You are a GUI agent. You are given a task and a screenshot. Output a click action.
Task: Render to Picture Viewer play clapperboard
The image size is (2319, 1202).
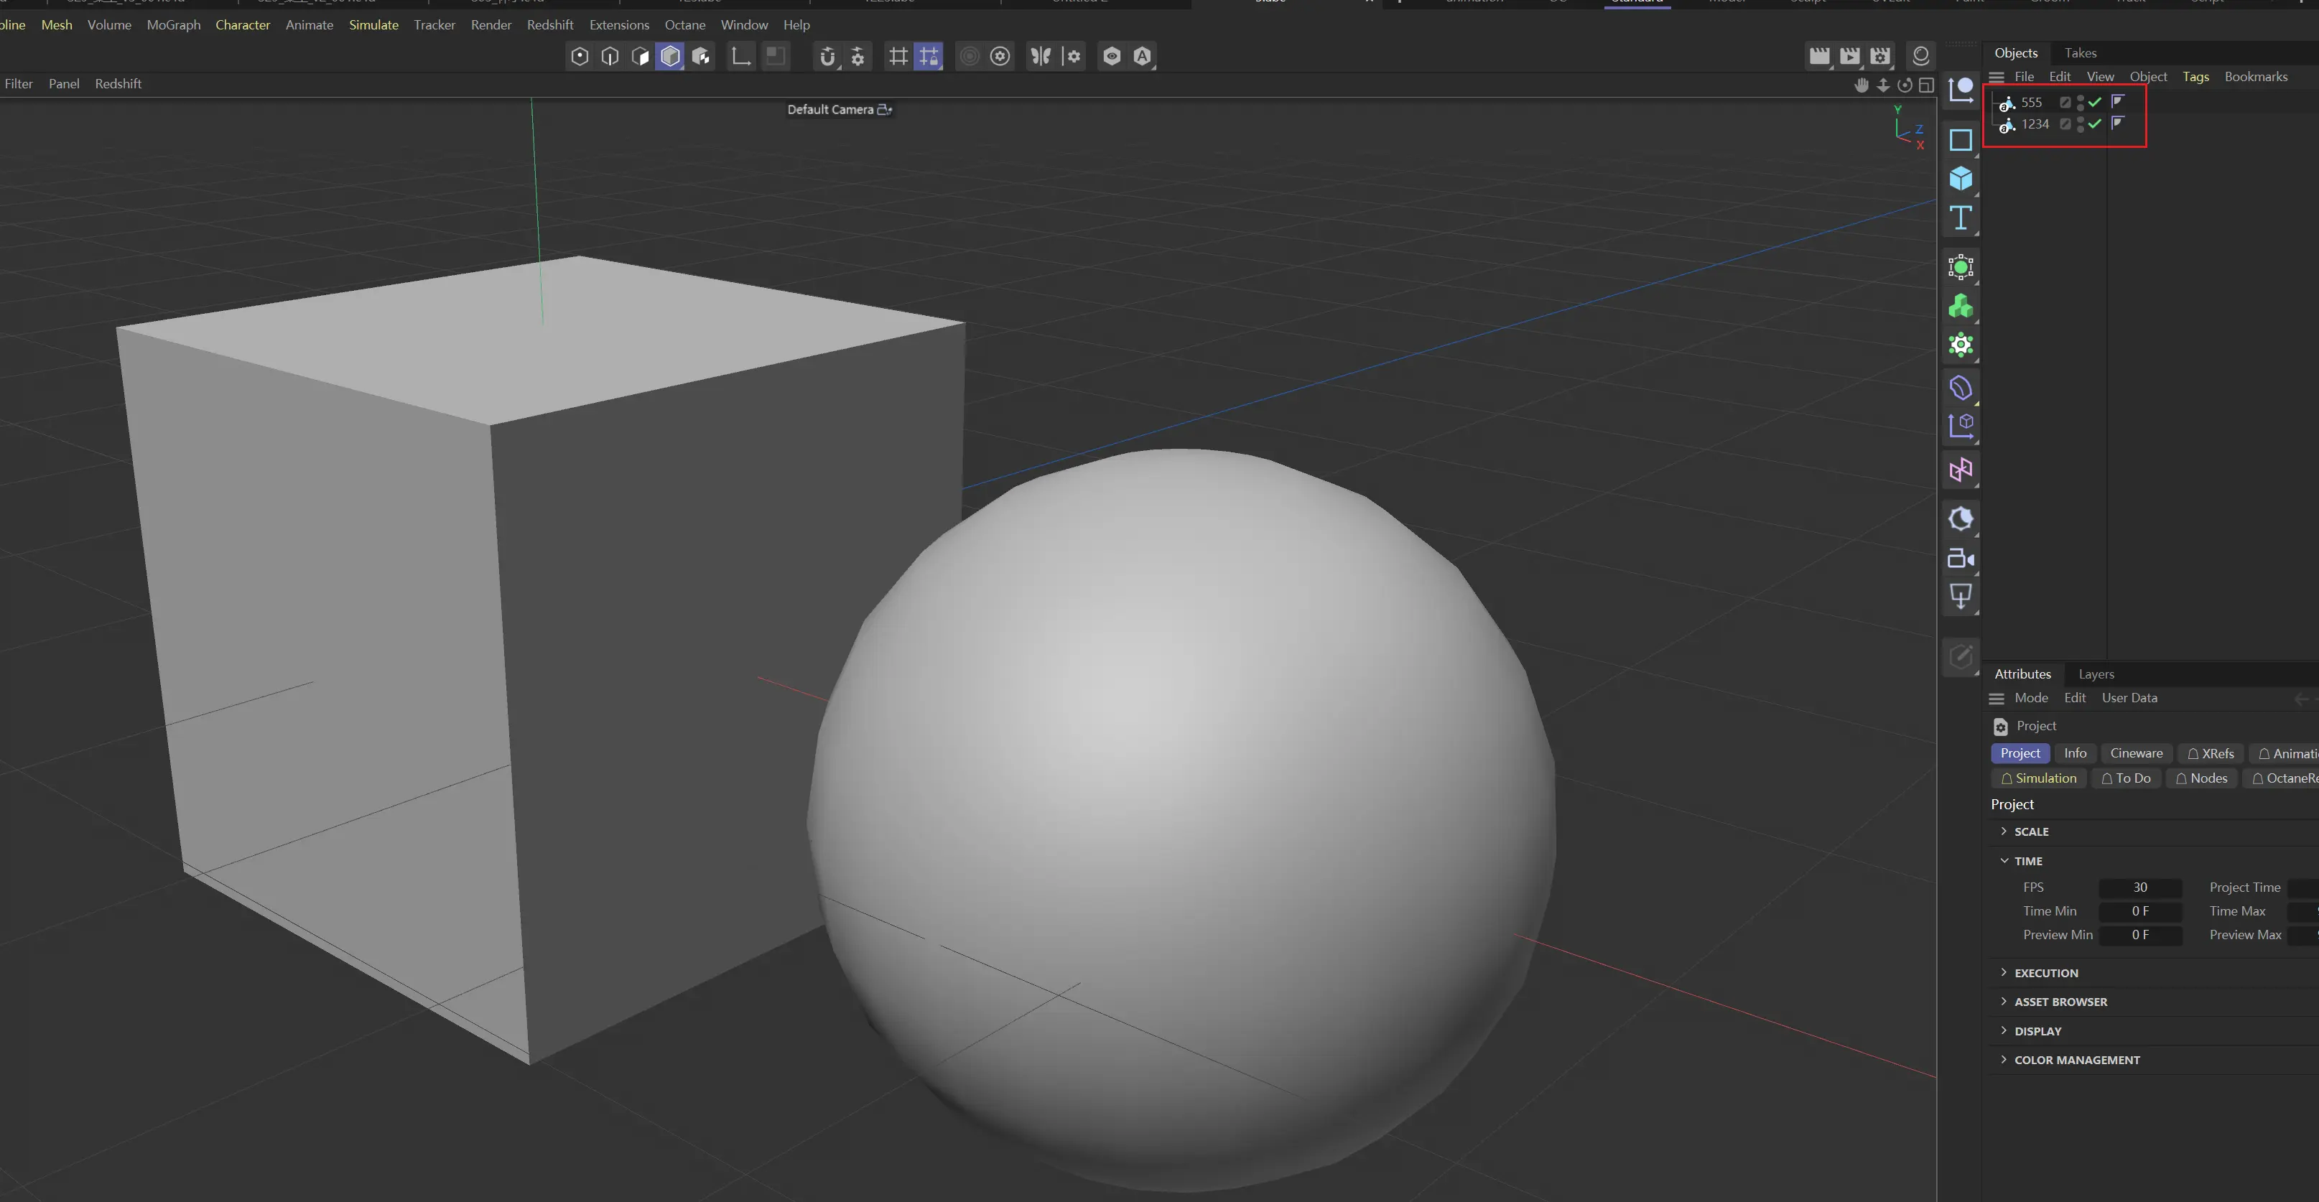coord(1850,57)
